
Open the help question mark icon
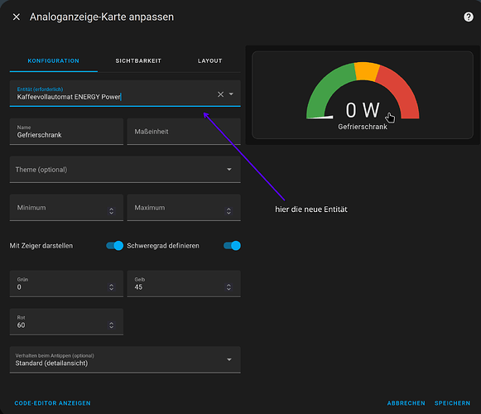[468, 17]
